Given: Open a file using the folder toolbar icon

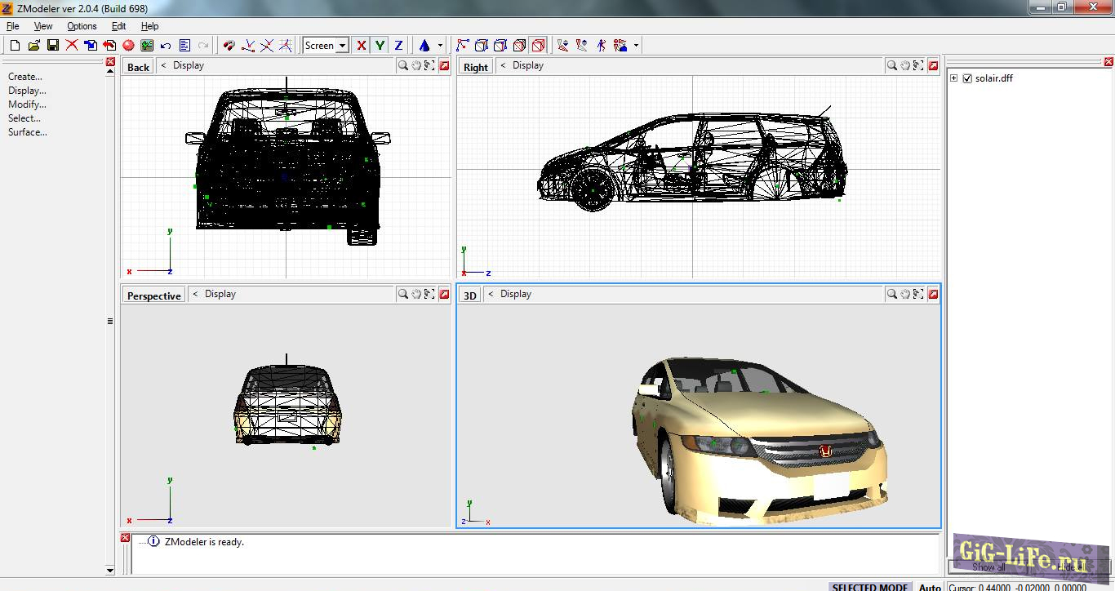Looking at the screenshot, I should click(33, 45).
